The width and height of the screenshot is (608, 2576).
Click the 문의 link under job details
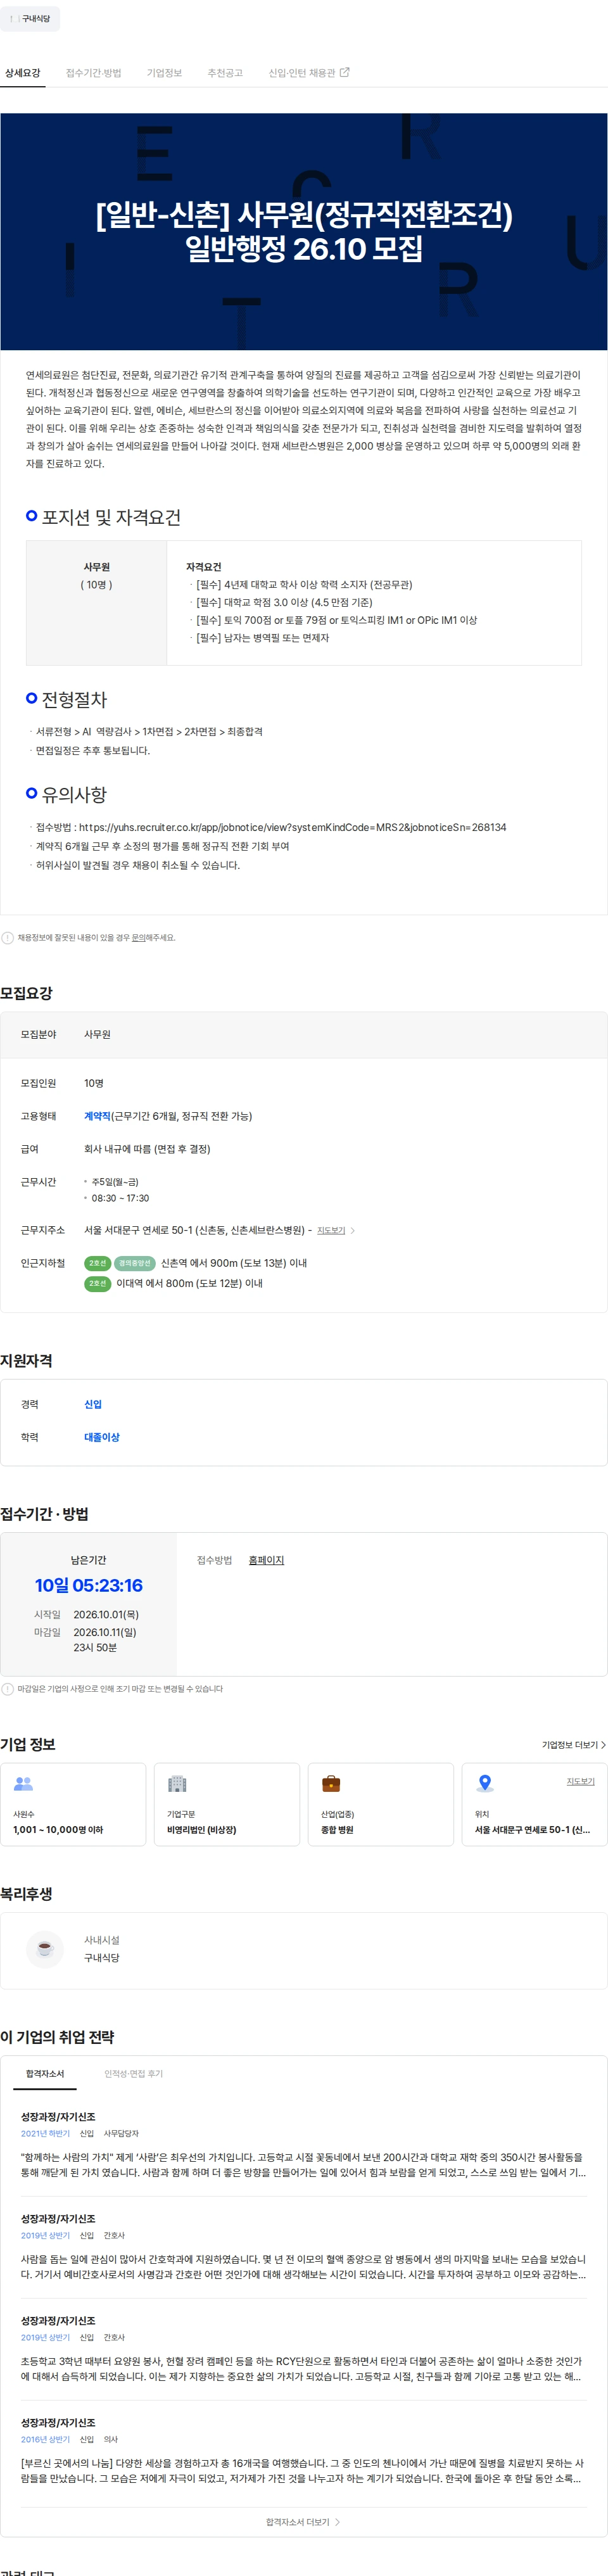coord(139,937)
